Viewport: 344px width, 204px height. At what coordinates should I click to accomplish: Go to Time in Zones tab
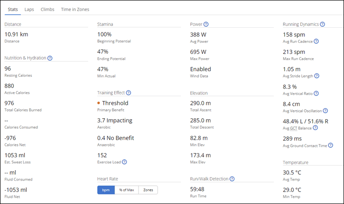(x=75, y=10)
